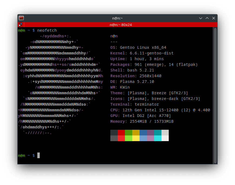Click the terminal cursor at the bottom prompt

[38, 155]
